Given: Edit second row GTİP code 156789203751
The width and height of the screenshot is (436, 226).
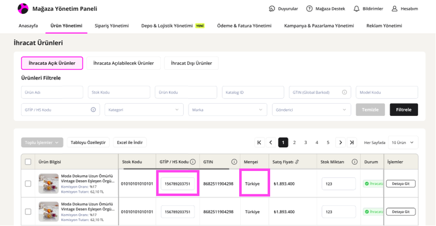Looking at the screenshot, I should [x=178, y=212].
